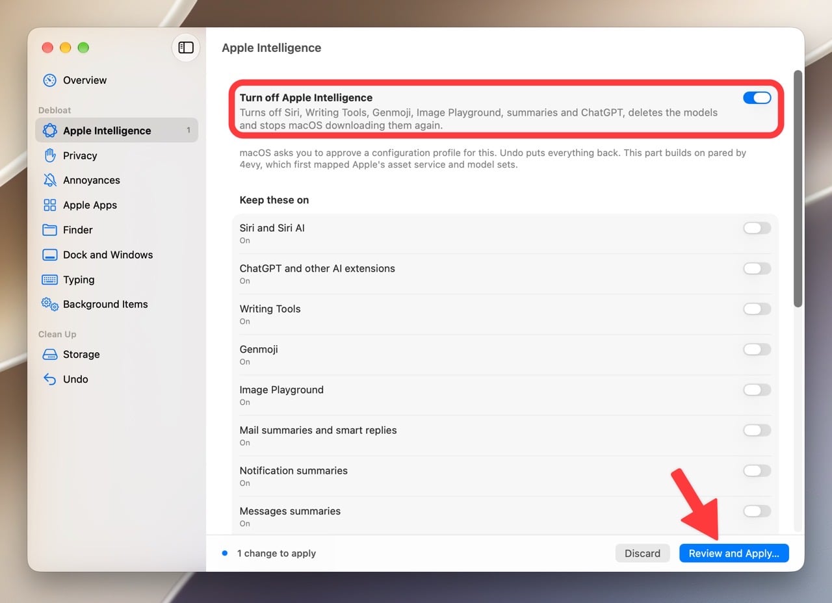The width and height of the screenshot is (832, 603).
Task: Enable the Notification summaries switch
Action: (x=757, y=470)
